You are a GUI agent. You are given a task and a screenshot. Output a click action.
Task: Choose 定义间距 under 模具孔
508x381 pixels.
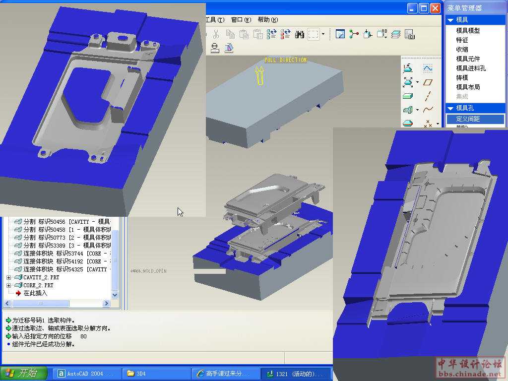[x=468, y=119]
